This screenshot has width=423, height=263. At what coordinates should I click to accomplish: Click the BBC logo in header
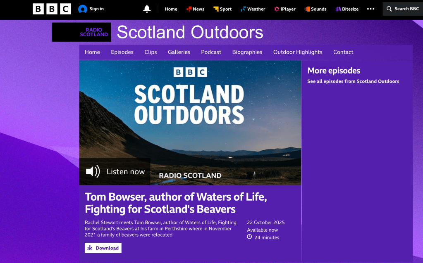[52, 9]
